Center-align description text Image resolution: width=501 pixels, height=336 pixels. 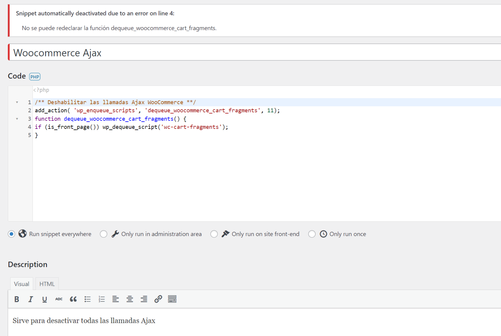(x=130, y=299)
